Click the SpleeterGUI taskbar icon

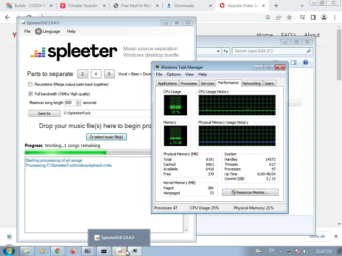pos(119,251)
